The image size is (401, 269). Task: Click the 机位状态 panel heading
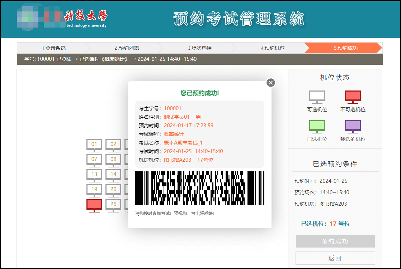coord(335,78)
